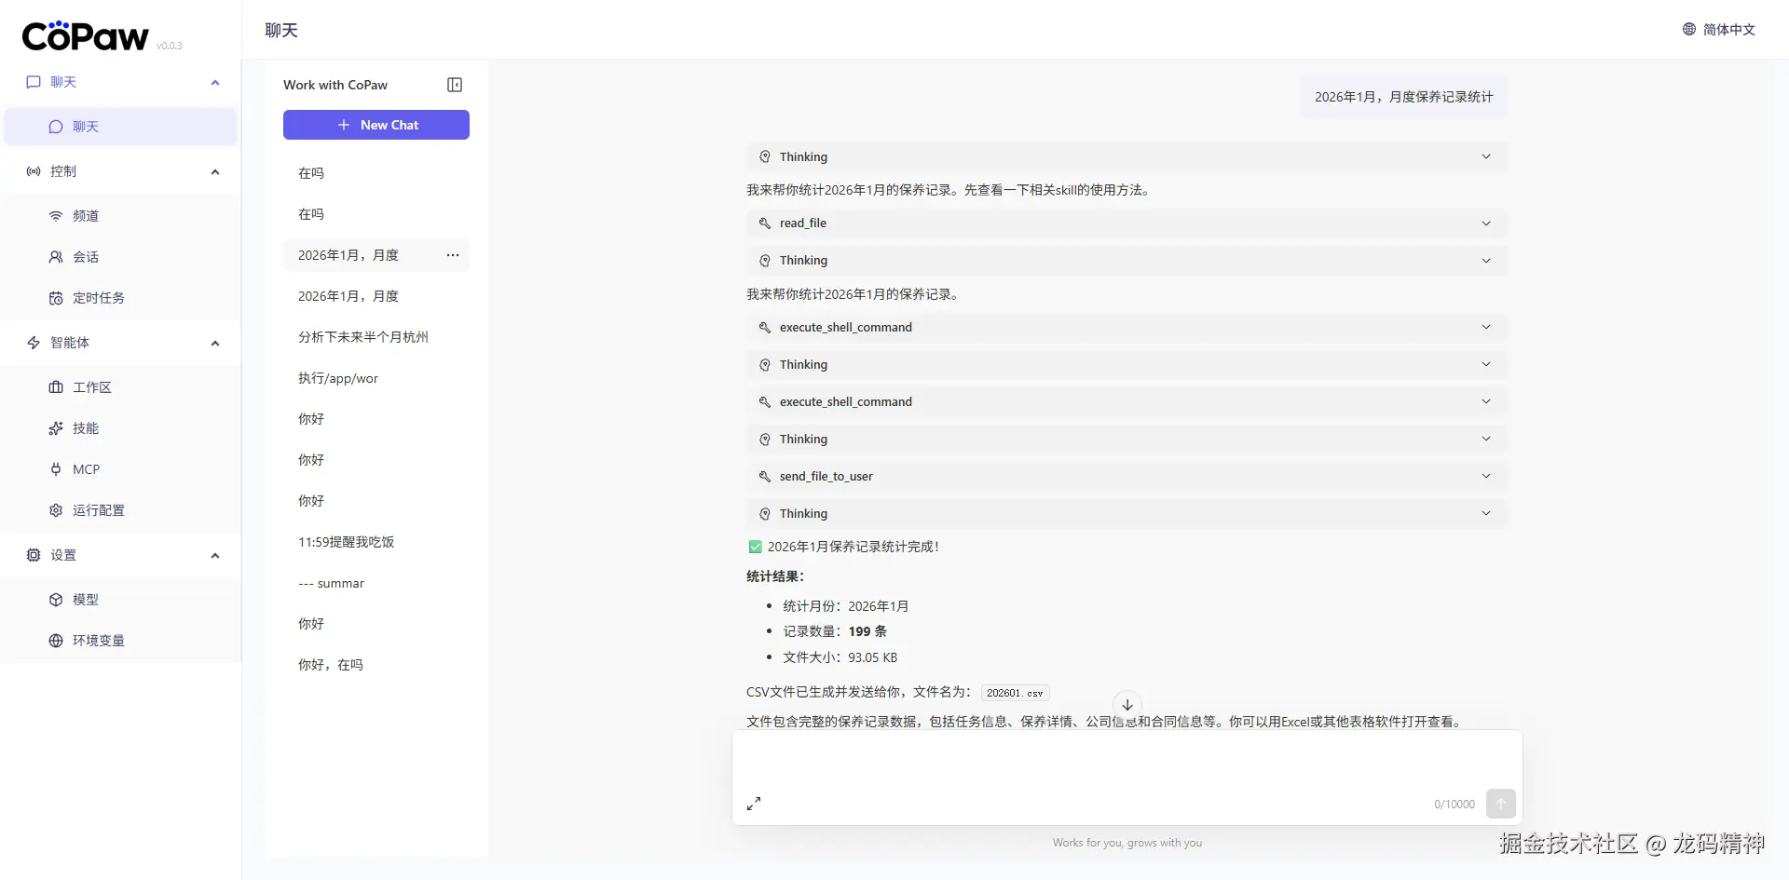
Task: Expand the read_file block chevron
Action: [1486, 223]
